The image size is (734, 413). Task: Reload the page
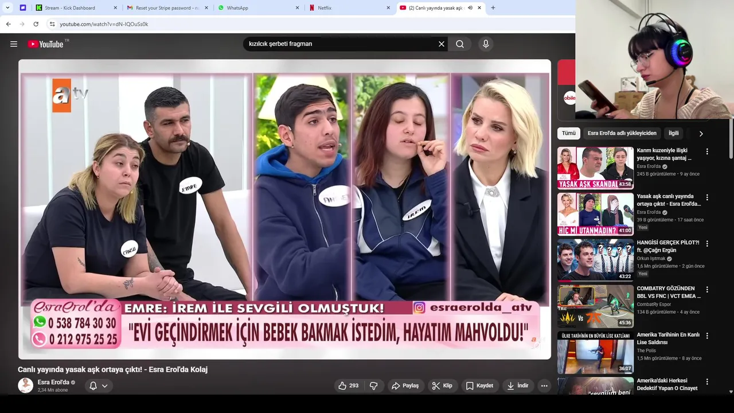coord(36,24)
